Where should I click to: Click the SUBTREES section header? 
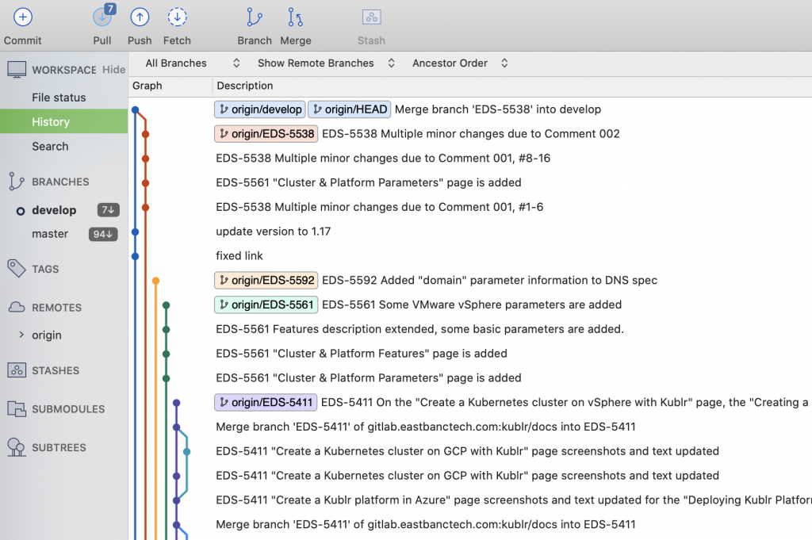point(59,447)
